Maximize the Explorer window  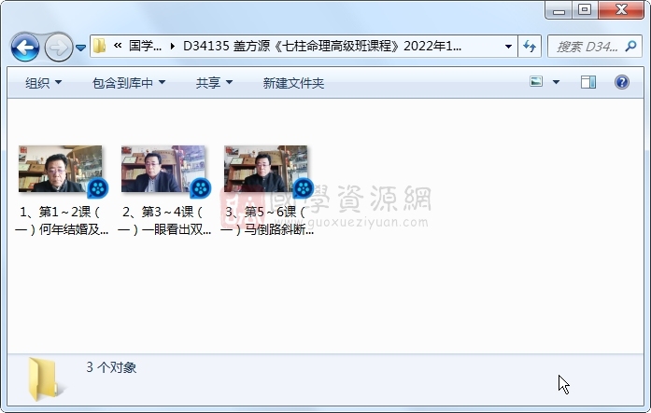tap(585, 10)
